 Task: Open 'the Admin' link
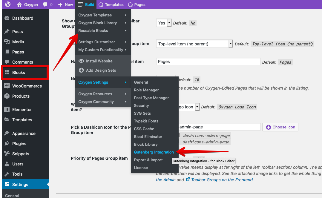tap(166, 180)
